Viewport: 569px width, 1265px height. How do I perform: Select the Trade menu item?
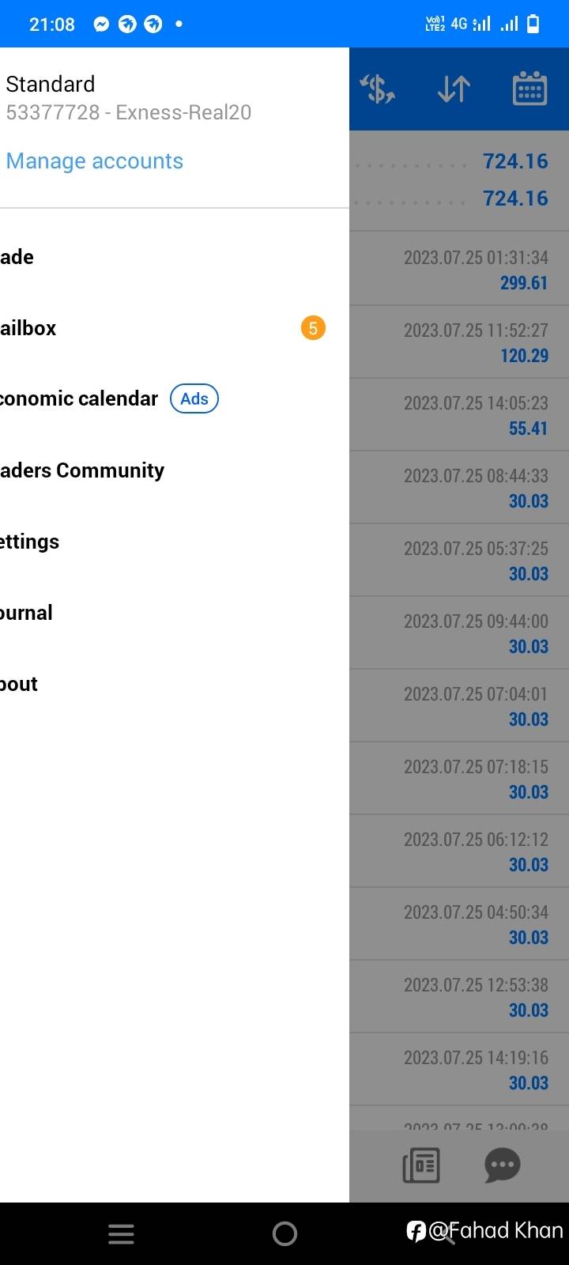174,257
